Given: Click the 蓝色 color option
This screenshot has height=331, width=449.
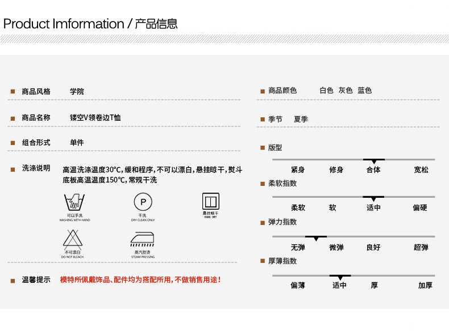Looking at the screenshot, I should tap(364, 91).
